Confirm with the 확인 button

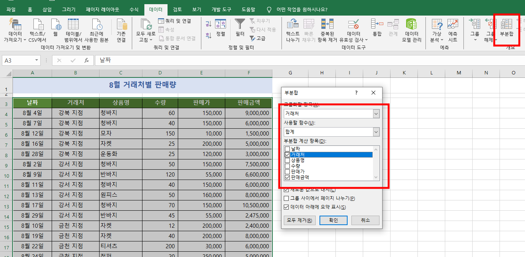334,220
